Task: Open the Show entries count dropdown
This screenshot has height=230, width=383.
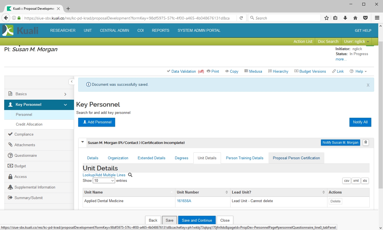Action: point(104,181)
